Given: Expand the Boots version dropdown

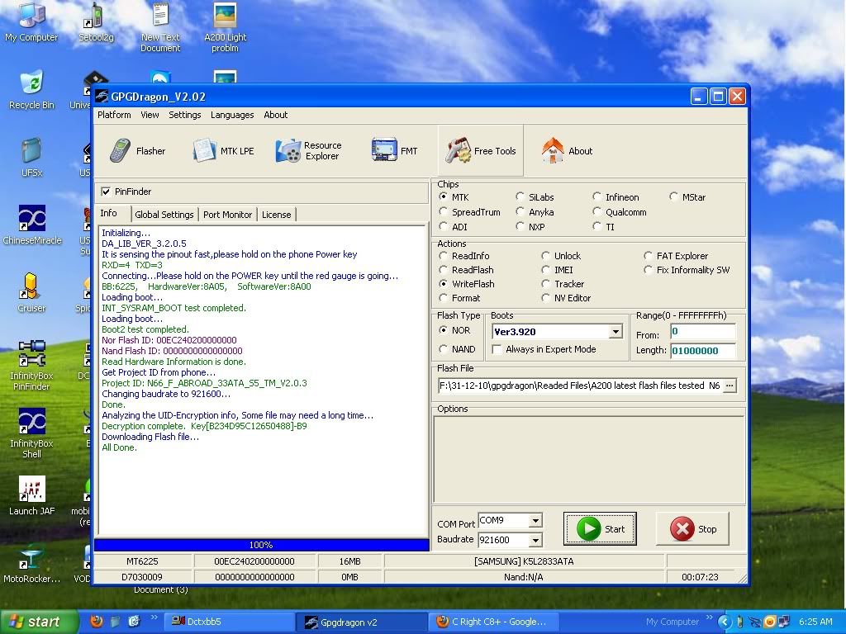Looking at the screenshot, I should tap(615, 332).
